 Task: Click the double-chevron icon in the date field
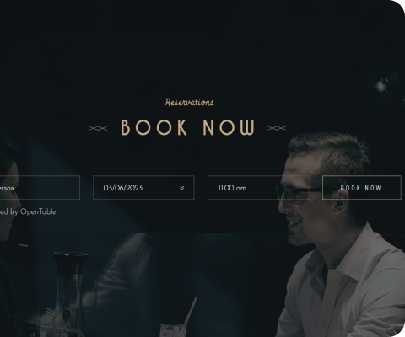(182, 188)
